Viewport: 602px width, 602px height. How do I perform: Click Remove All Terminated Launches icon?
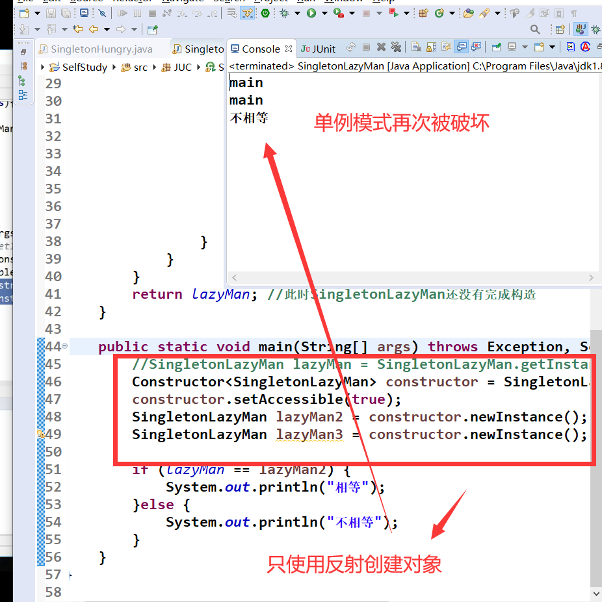click(x=396, y=47)
